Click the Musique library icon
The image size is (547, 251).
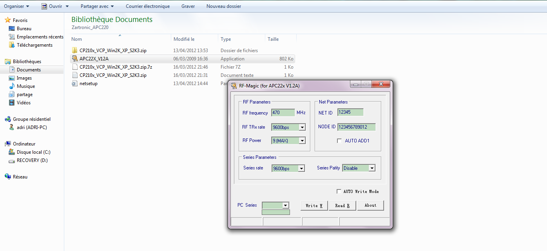pos(12,86)
